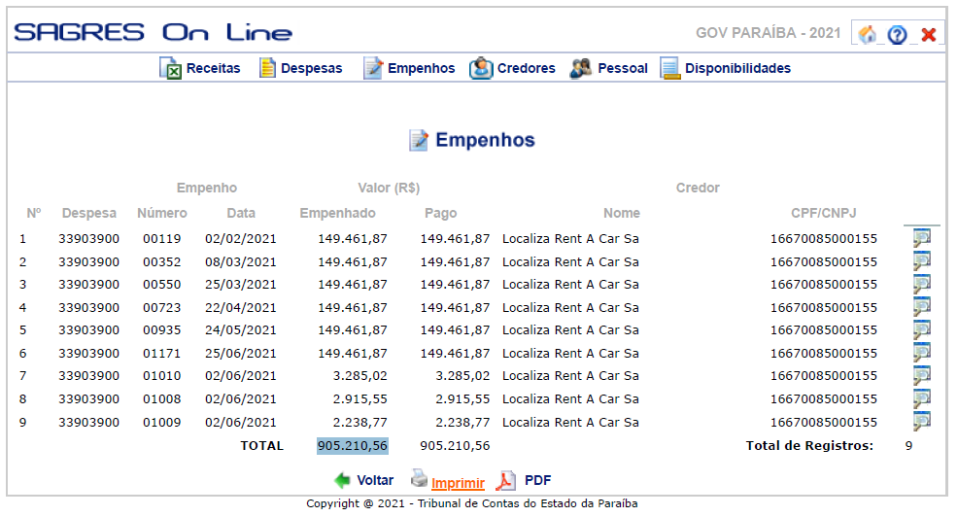Click the home icon in header

tap(867, 34)
